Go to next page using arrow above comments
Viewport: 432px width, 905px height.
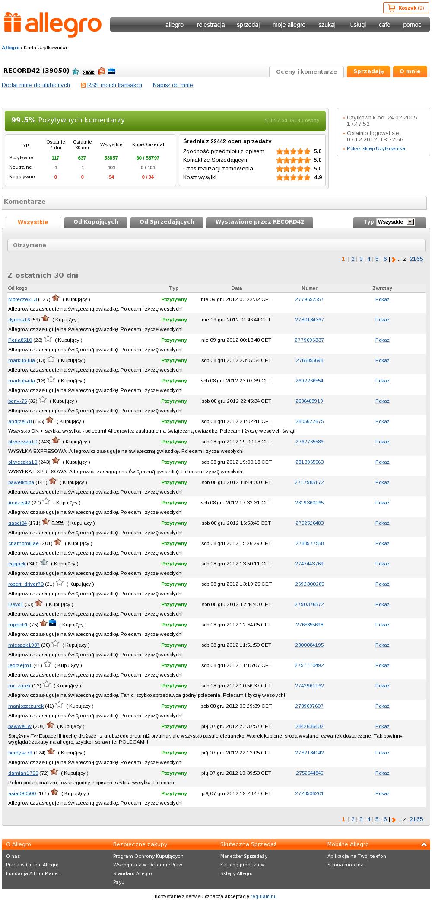(394, 260)
